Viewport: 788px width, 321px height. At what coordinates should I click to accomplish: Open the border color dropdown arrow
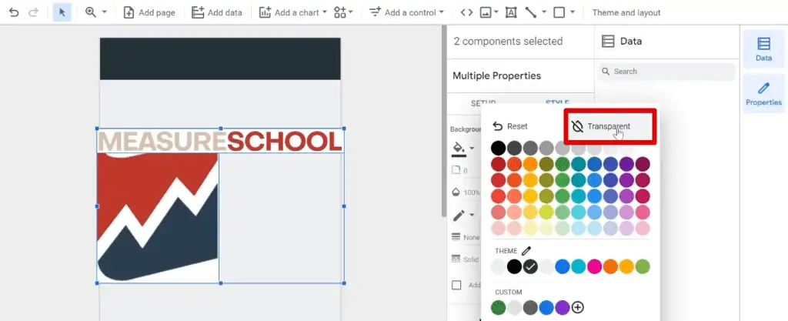[x=472, y=216]
